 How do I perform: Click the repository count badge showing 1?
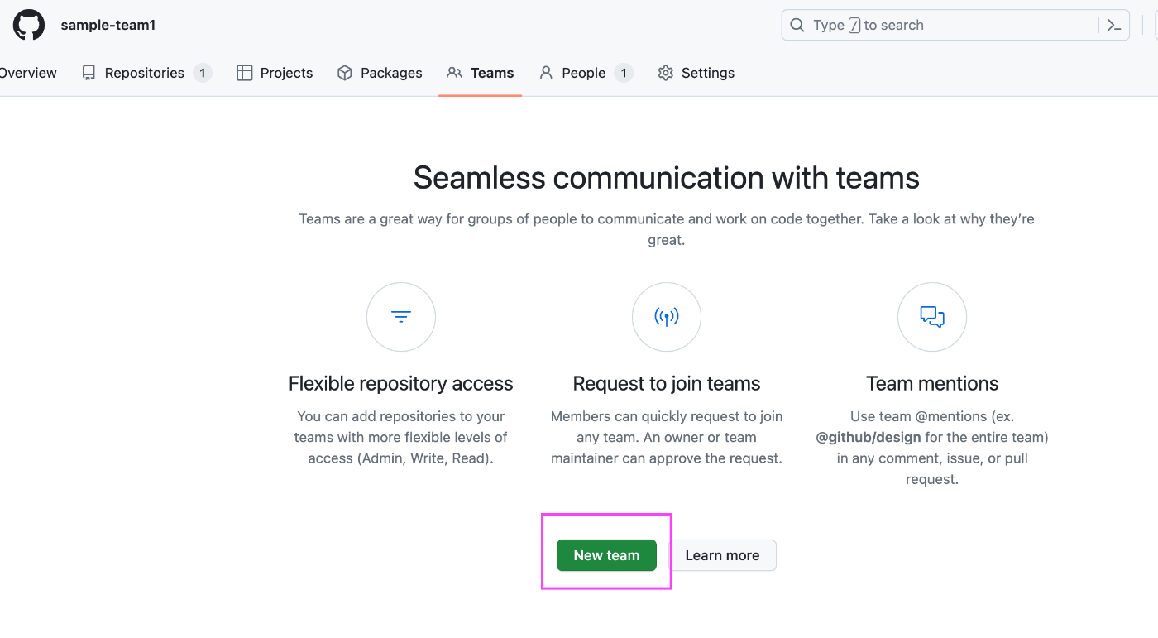coord(203,73)
